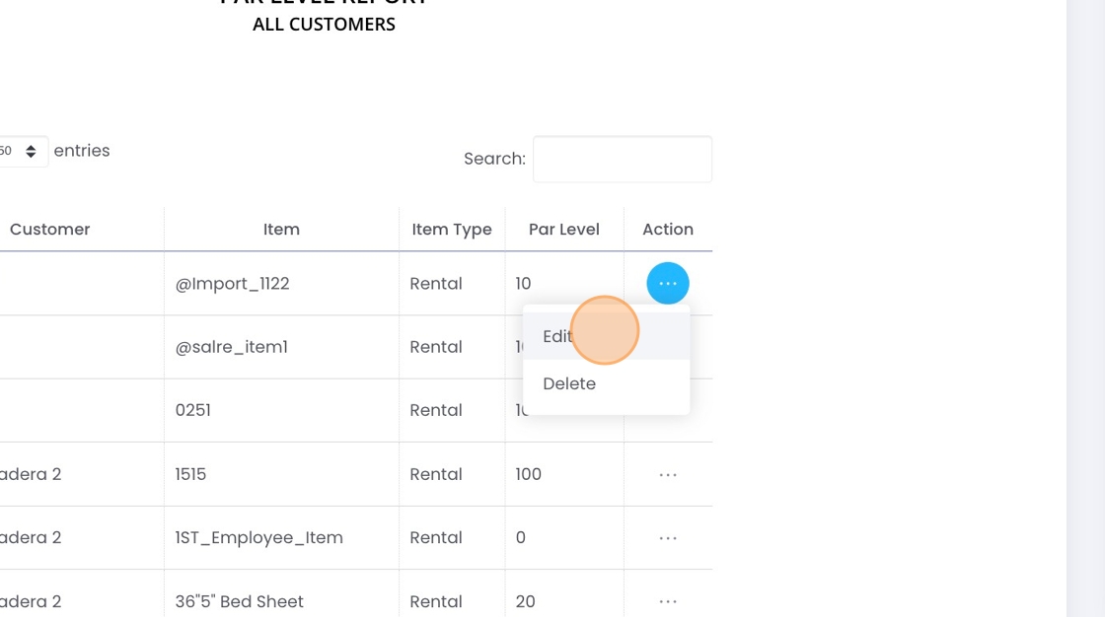
Task: Sort table by Item column header
Action: [281, 229]
